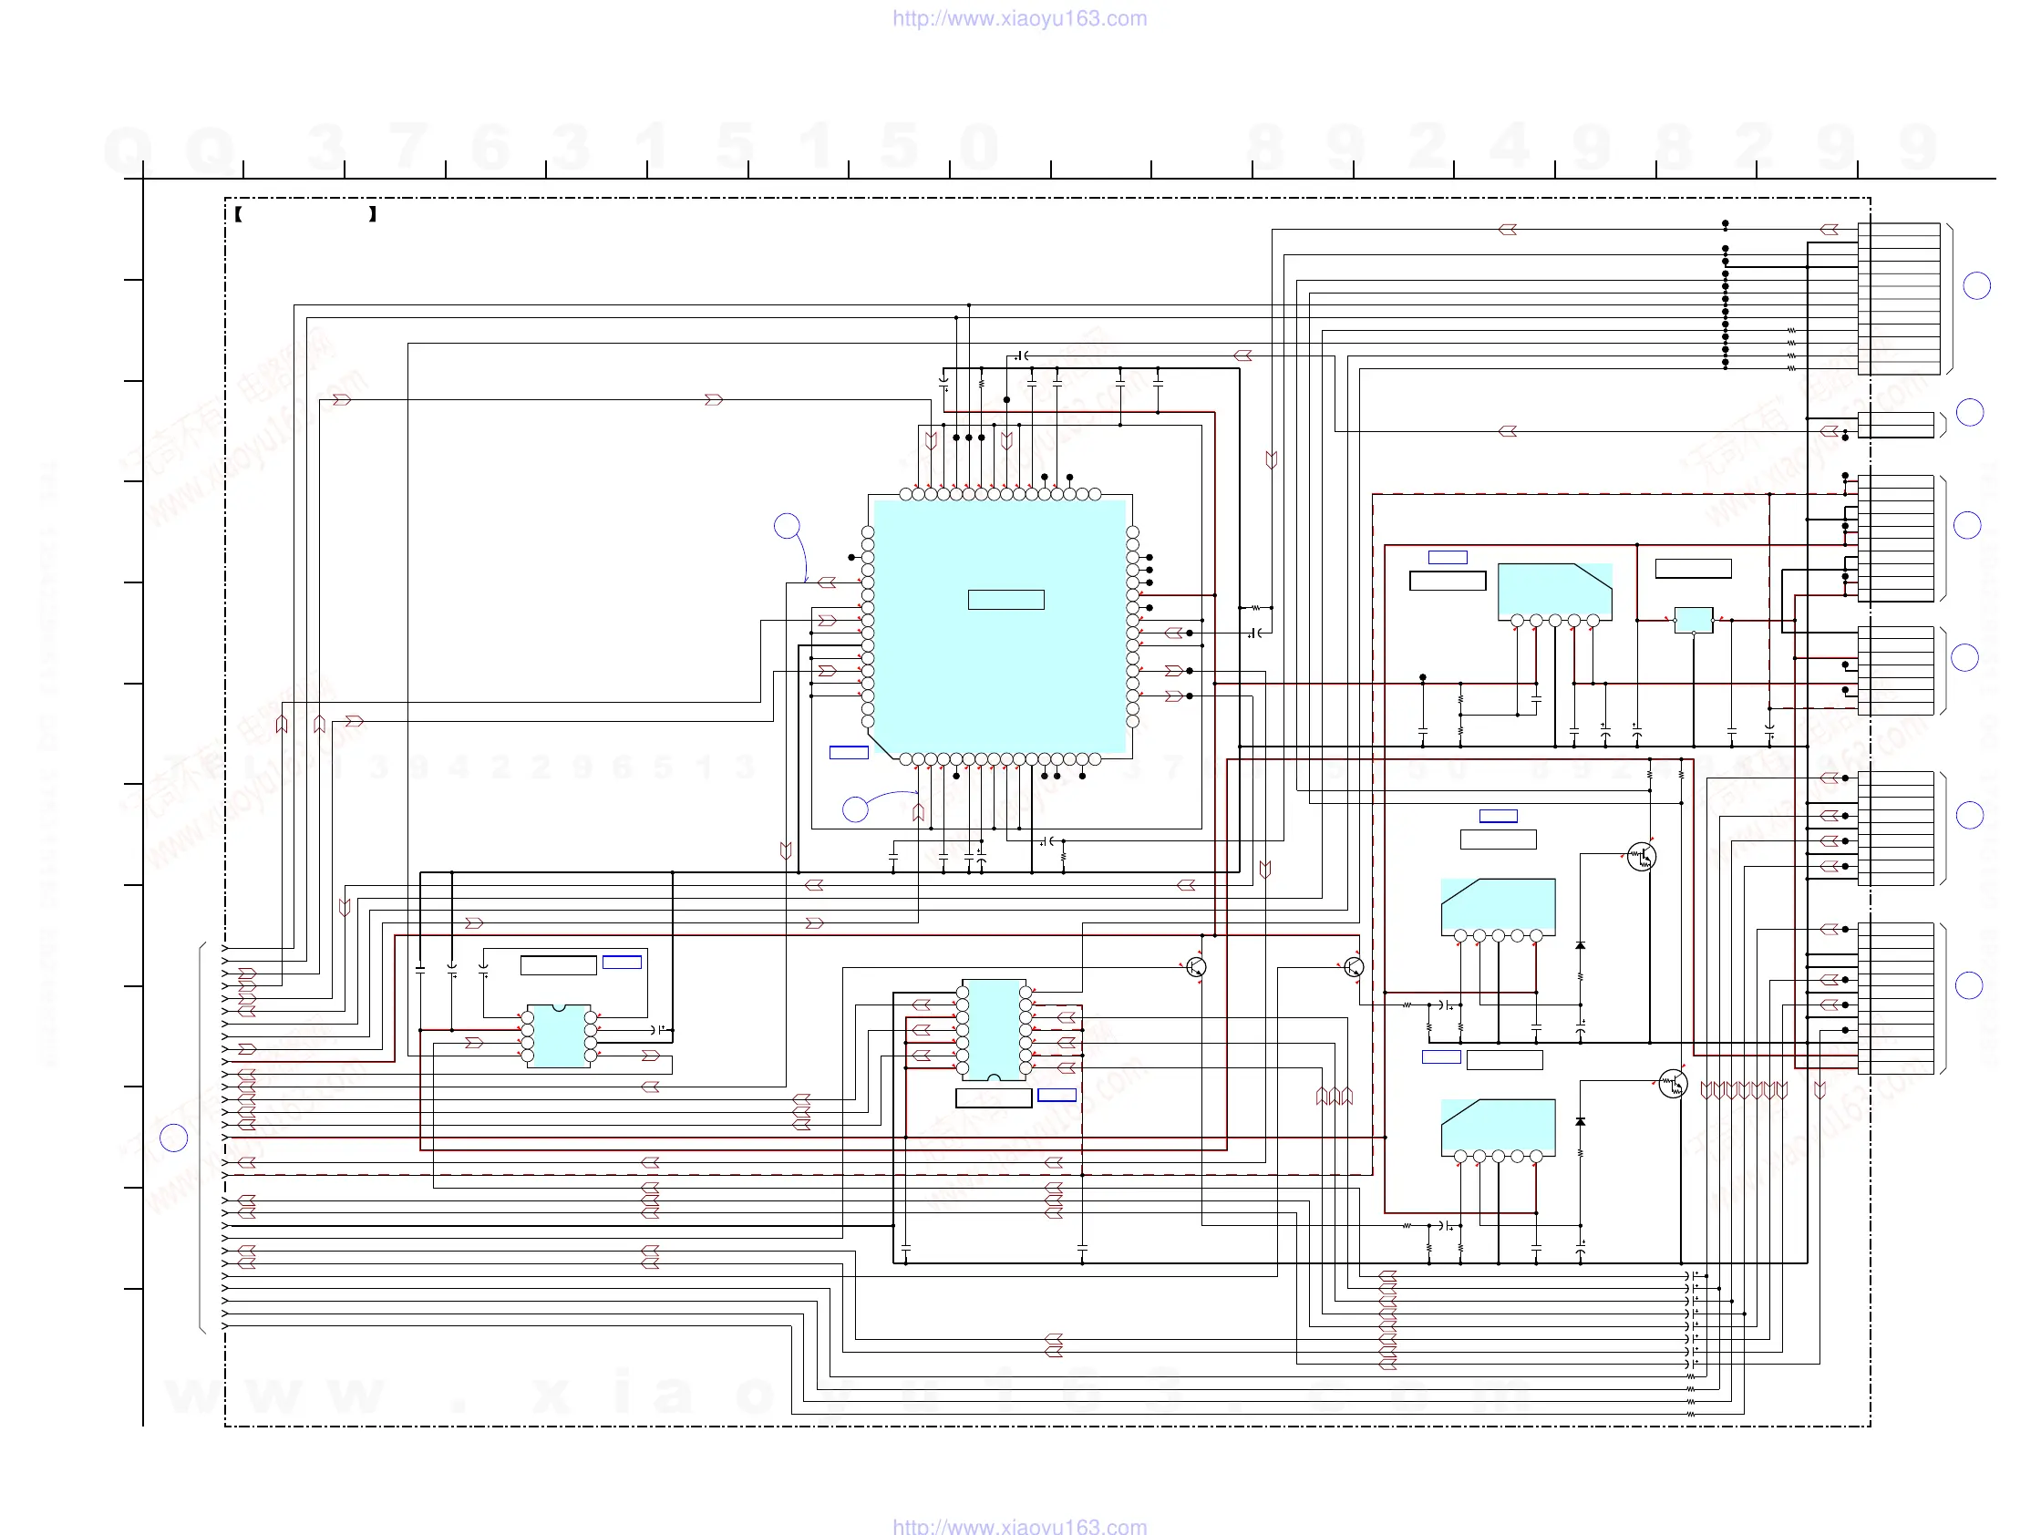Click the blue circle marker below large IC's left corner
The image size is (2041, 1535).
[855, 809]
